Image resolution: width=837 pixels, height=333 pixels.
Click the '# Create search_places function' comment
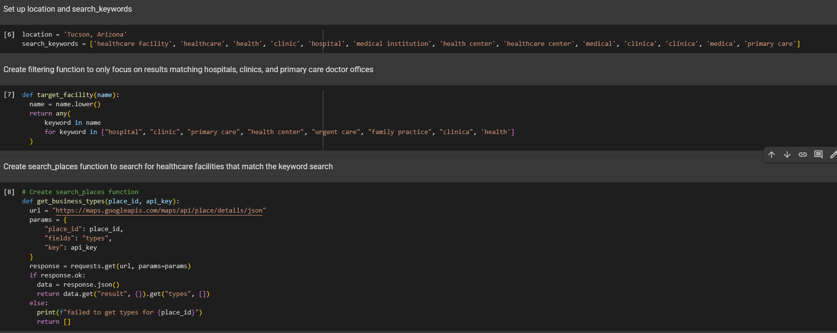click(x=80, y=192)
